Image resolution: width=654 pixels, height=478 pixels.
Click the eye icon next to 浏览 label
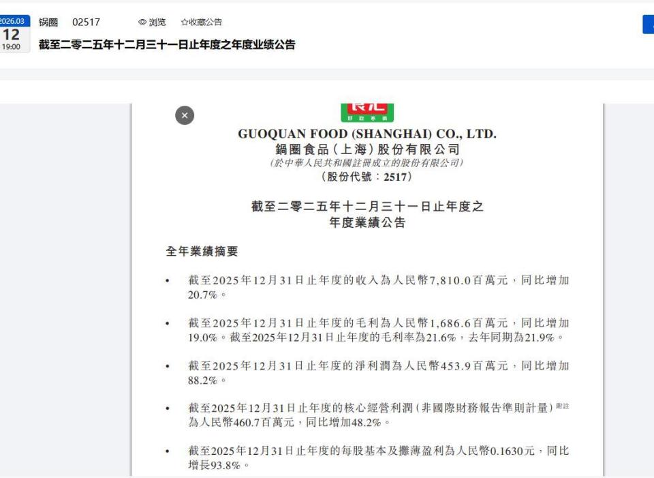click(x=144, y=22)
